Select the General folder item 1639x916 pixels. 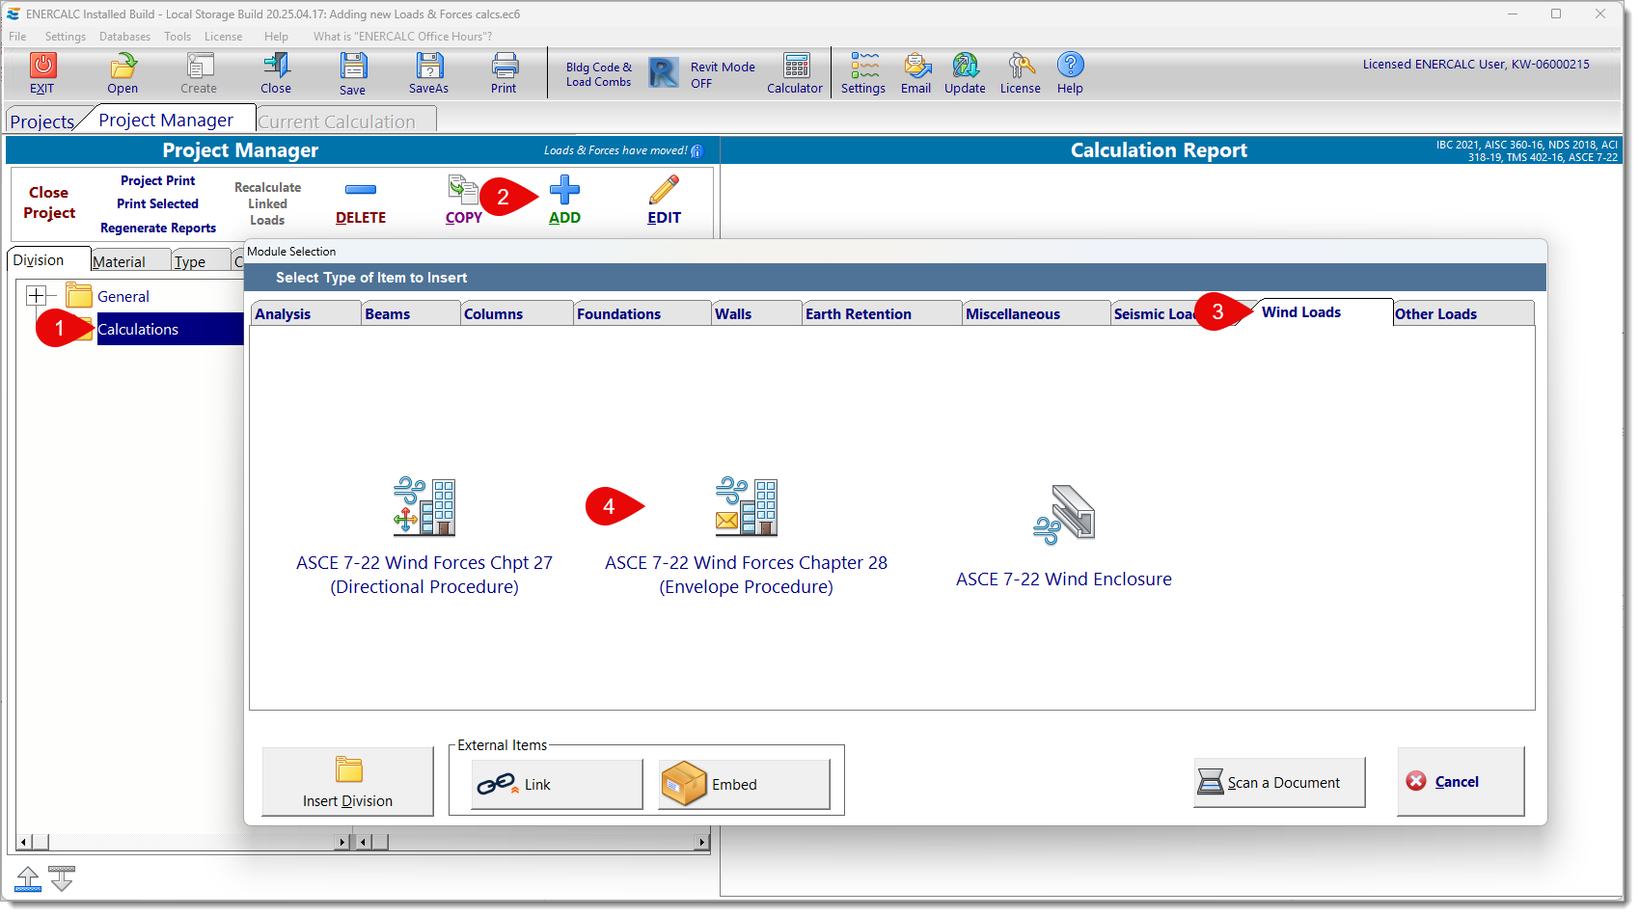pos(123,297)
